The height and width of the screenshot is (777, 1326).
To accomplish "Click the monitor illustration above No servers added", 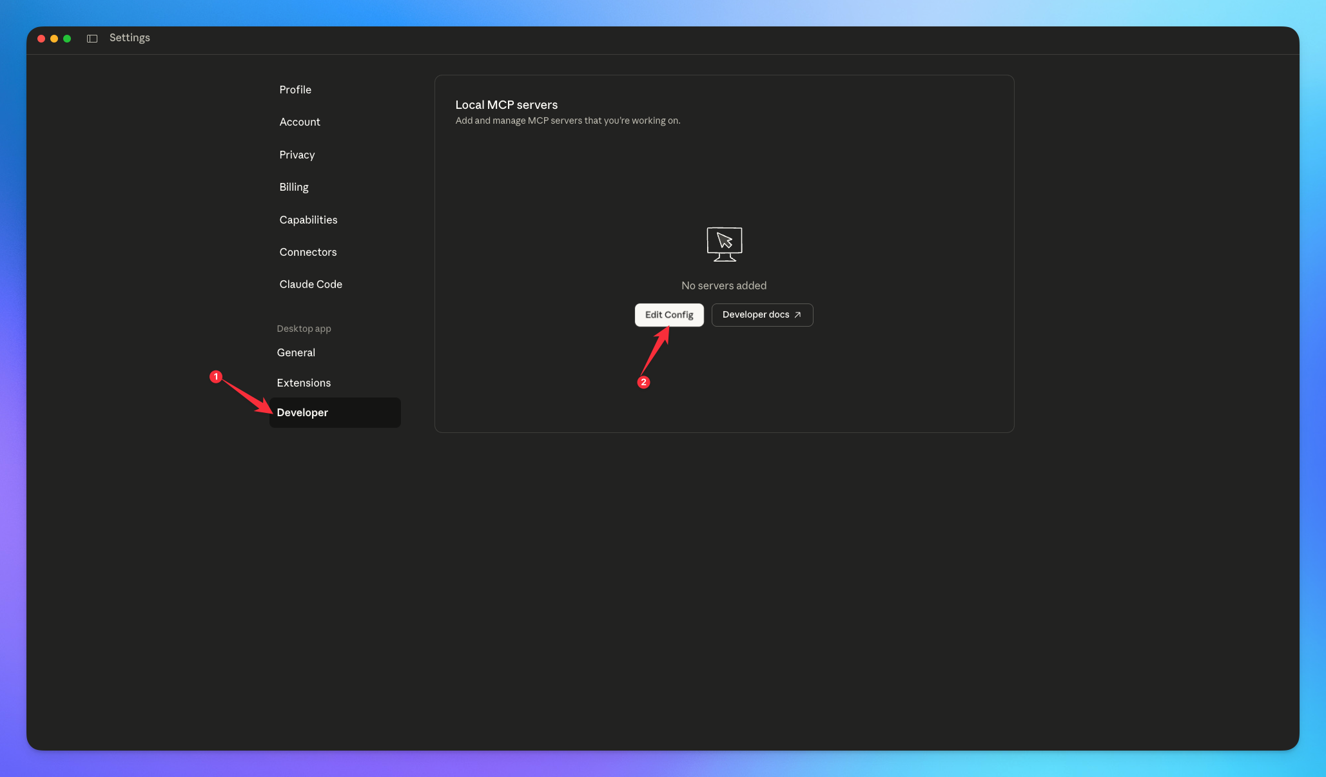I will pyautogui.click(x=724, y=244).
